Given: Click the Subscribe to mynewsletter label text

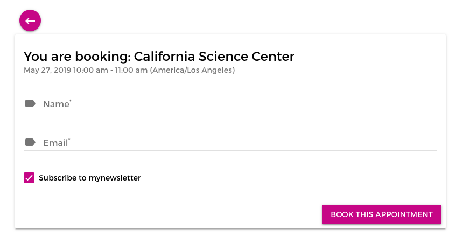Looking at the screenshot, I should click(x=90, y=178).
